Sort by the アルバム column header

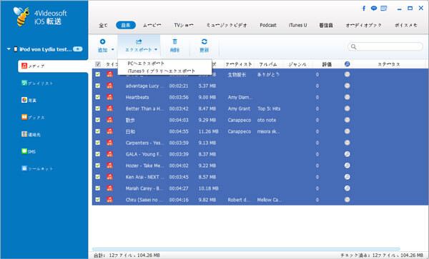pyautogui.click(x=268, y=64)
